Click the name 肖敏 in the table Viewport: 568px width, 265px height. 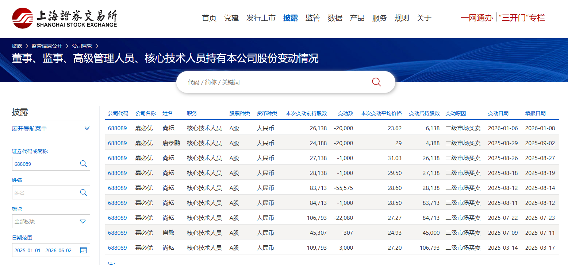tap(168, 233)
